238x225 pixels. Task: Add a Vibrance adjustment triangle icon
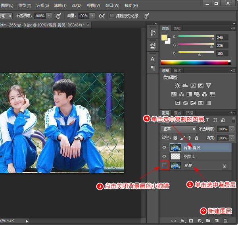tap(209, 85)
